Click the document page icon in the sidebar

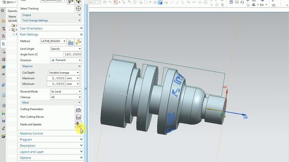click(x=4, y=95)
